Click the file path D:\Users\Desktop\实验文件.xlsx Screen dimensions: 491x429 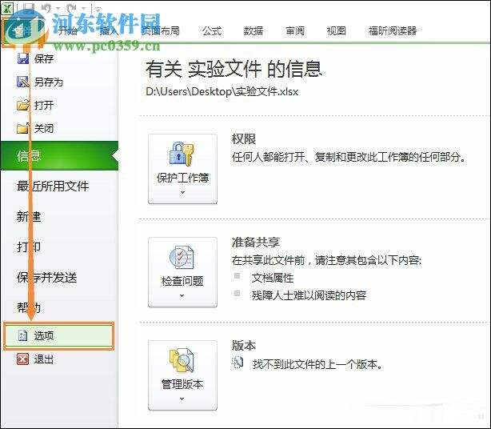coord(222,91)
